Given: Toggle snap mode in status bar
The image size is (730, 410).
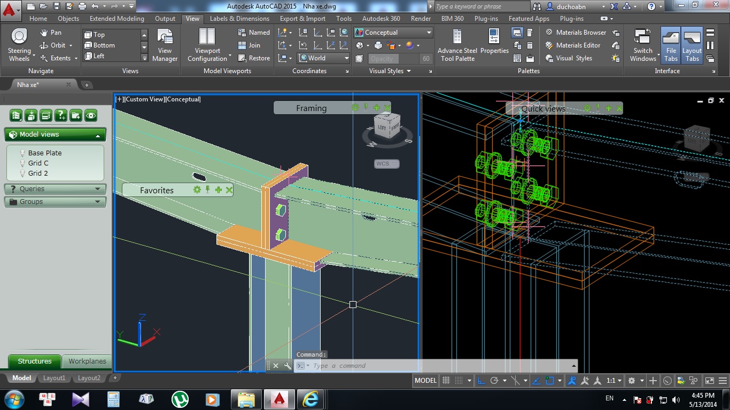Looking at the screenshot, I should (459, 381).
